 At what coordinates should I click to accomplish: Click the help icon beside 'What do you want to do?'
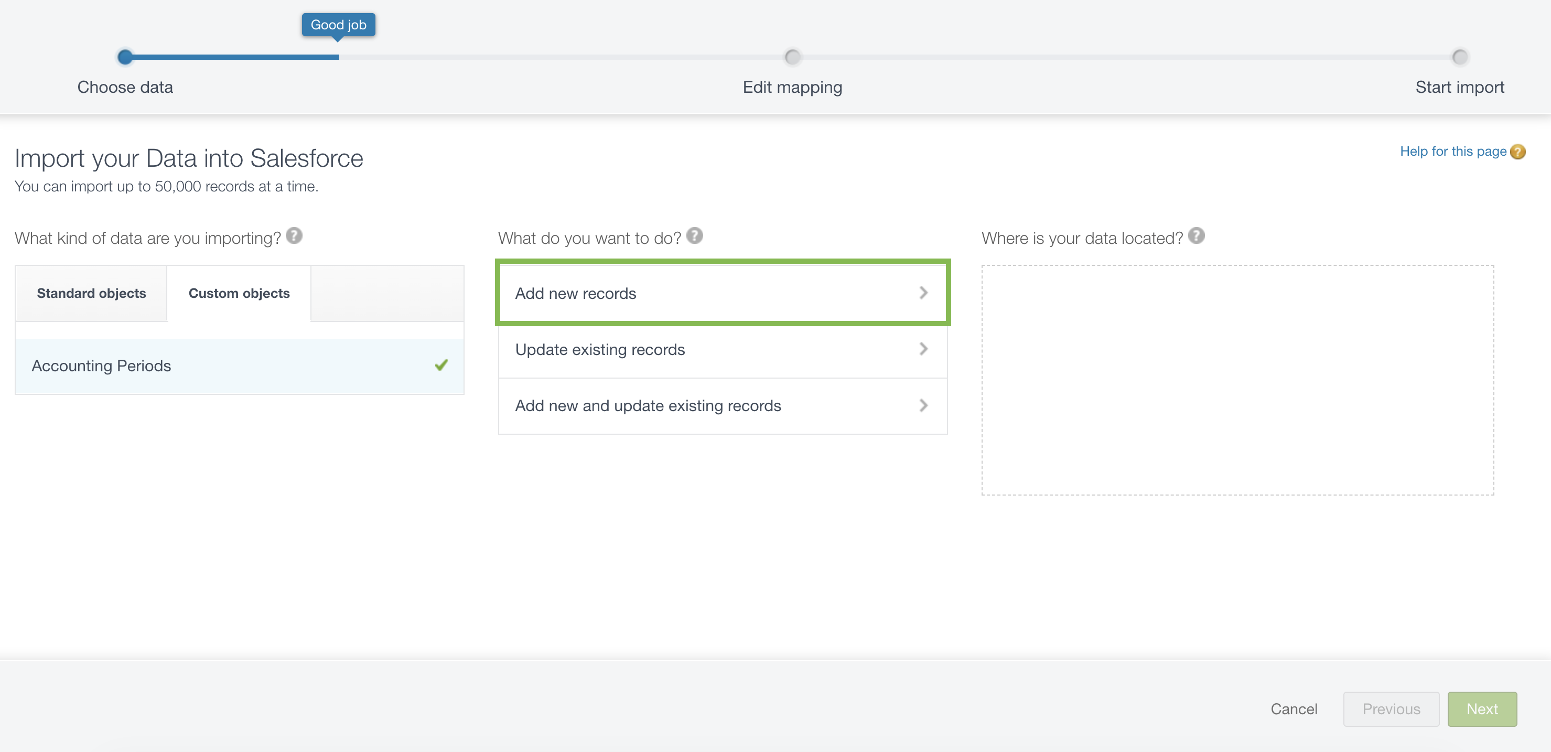click(x=694, y=236)
